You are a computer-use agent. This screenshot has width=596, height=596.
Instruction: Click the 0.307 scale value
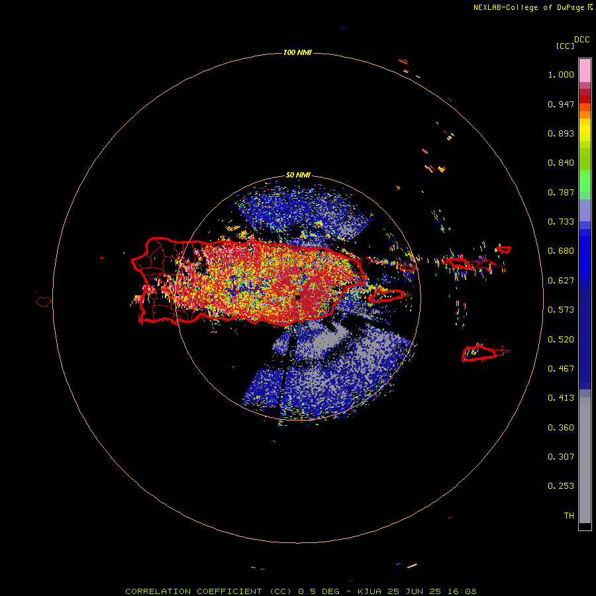tap(561, 457)
